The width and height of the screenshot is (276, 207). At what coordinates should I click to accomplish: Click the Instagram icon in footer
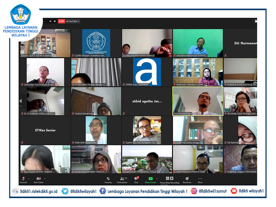(x=194, y=191)
